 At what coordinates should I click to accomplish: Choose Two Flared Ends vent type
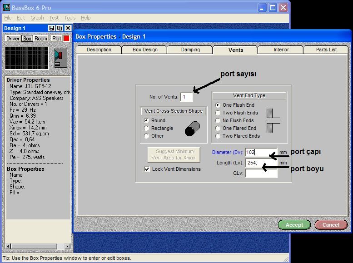(218, 136)
